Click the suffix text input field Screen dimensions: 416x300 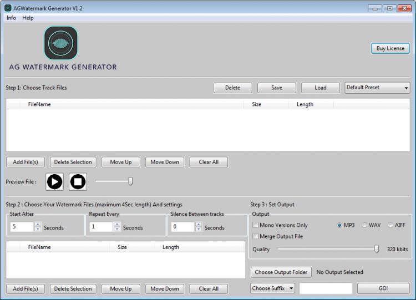coord(326,288)
